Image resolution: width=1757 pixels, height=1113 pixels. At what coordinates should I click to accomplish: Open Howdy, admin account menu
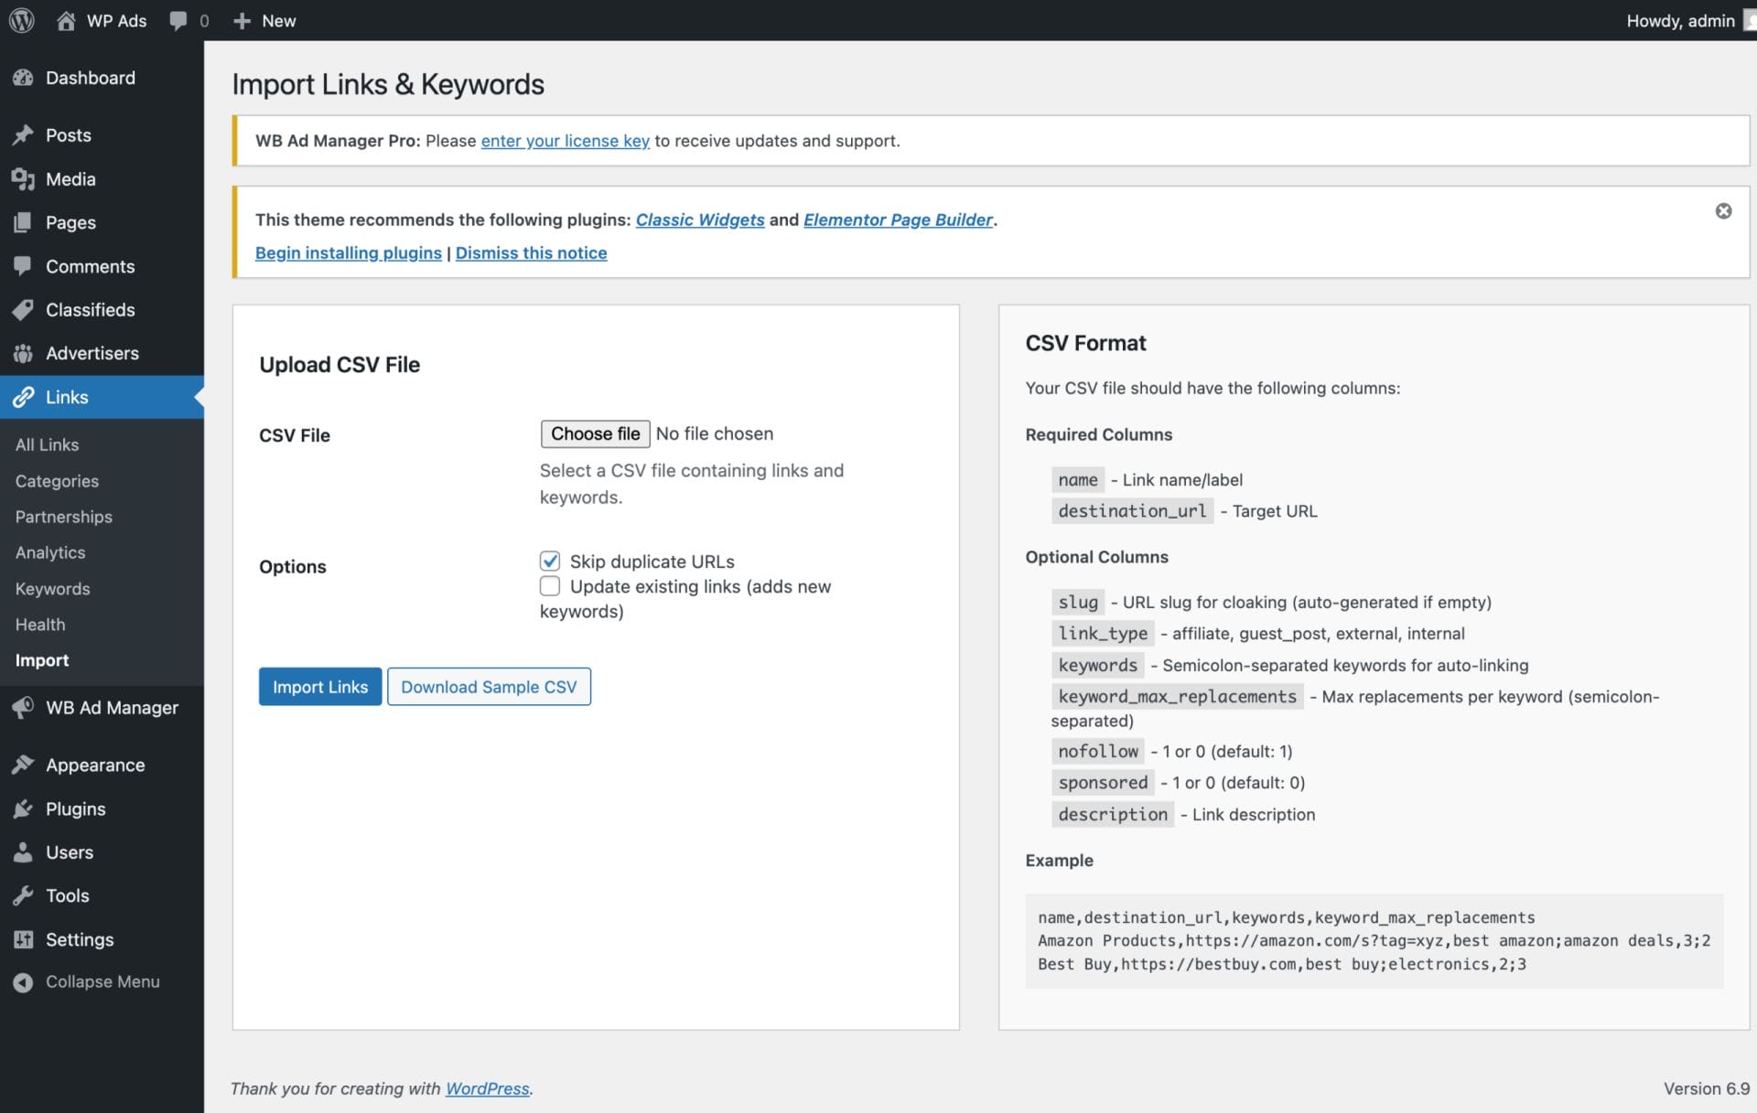pos(1689,20)
